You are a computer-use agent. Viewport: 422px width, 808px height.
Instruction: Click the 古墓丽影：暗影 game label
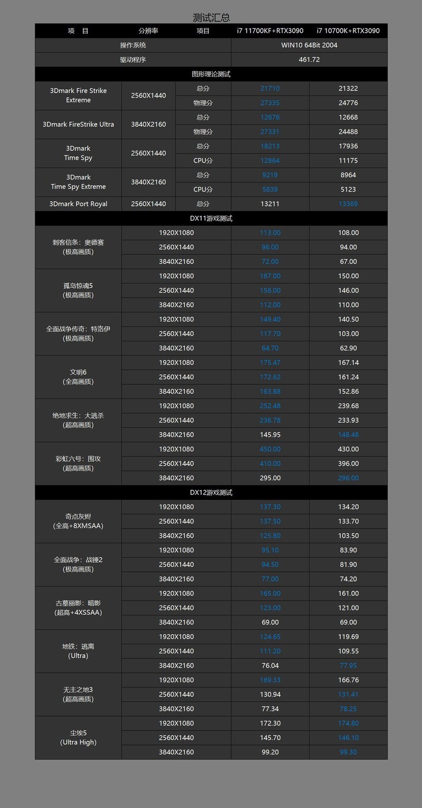(x=78, y=608)
